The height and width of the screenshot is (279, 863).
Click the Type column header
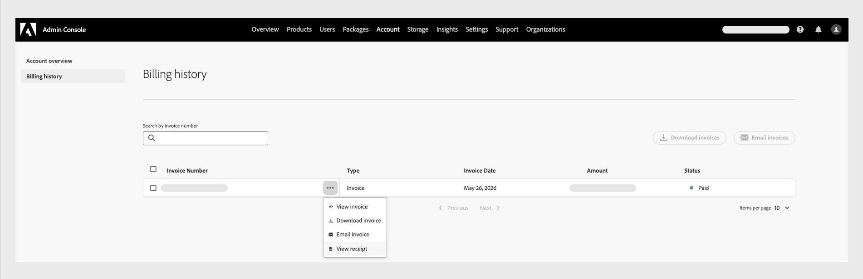click(353, 171)
